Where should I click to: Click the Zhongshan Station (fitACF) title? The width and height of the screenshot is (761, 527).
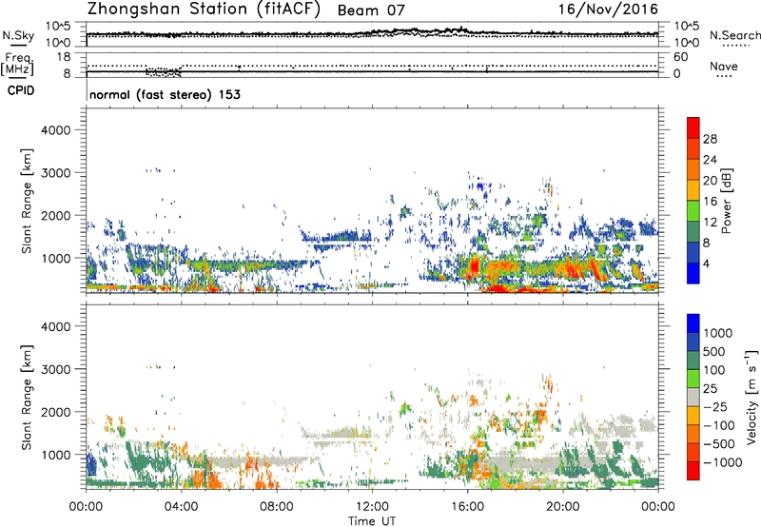coord(204,10)
